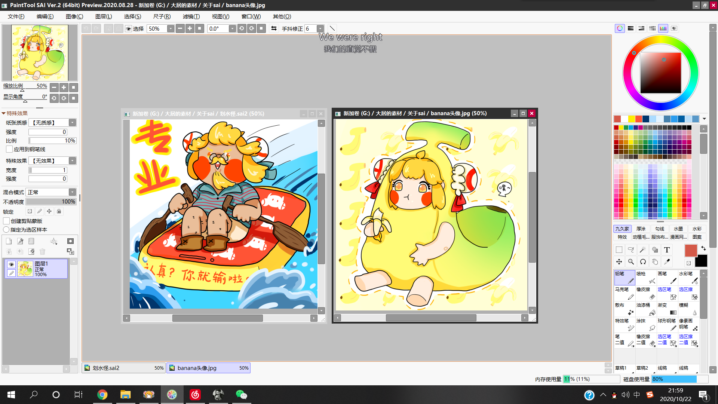
Task: Show the color wheel panel
Action: coord(620,28)
